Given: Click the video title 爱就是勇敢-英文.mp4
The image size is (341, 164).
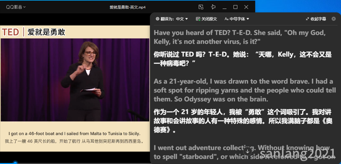Looking at the screenshot, I should coord(127,7).
